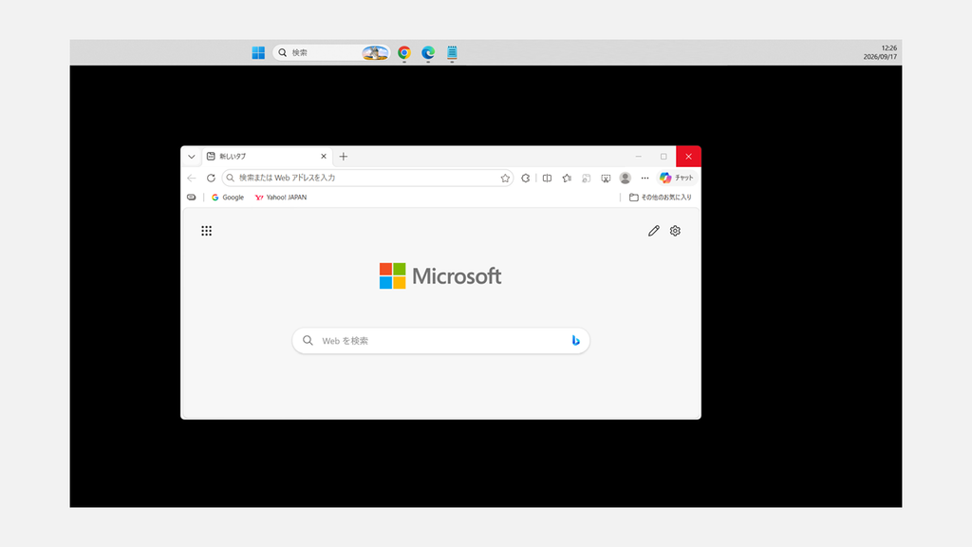
Task: Click the leftmost favorites bar icon
Action: tap(192, 198)
